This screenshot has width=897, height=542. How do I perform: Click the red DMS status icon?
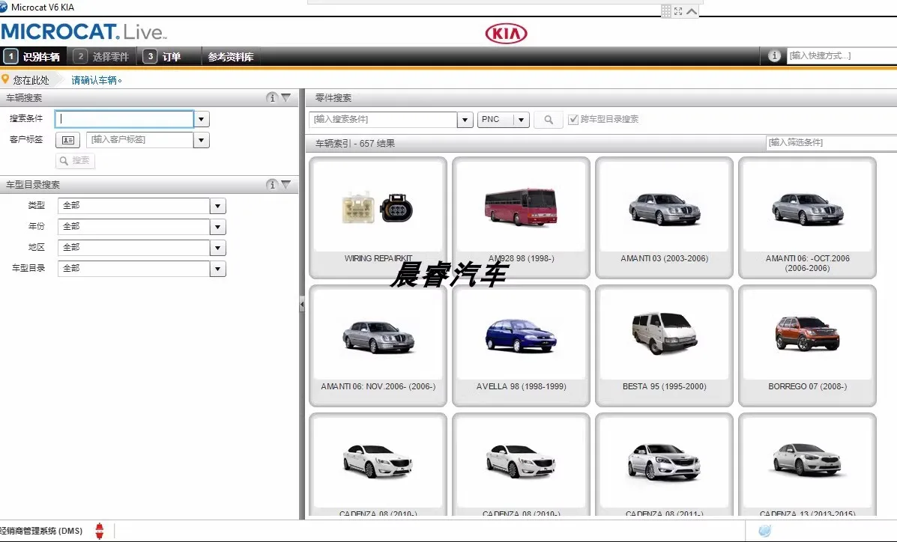100,531
